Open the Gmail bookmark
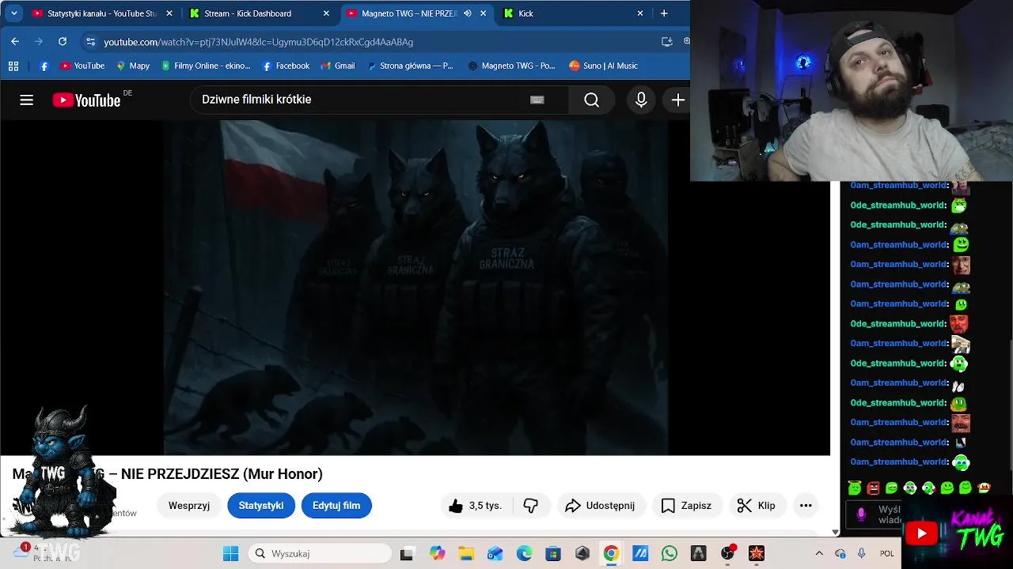The image size is (1013, 569). point(338,66)
